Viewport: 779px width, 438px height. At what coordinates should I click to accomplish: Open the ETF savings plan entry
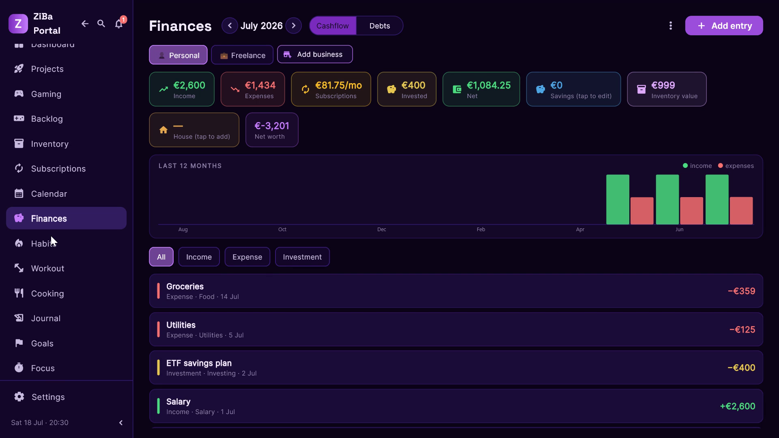coord(456,367)
